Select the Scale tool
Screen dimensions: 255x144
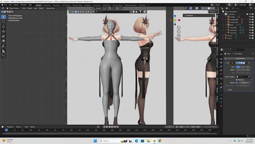pyautogui.click(x=3, y=36)
